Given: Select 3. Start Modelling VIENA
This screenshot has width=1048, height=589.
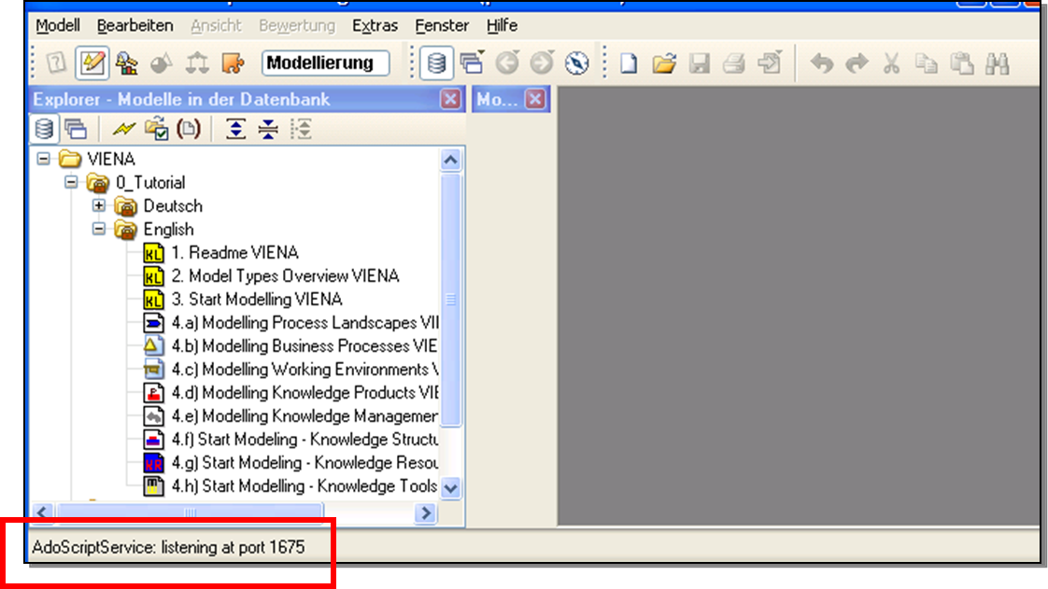Looking at the screenshot, I should coord(257,300).
